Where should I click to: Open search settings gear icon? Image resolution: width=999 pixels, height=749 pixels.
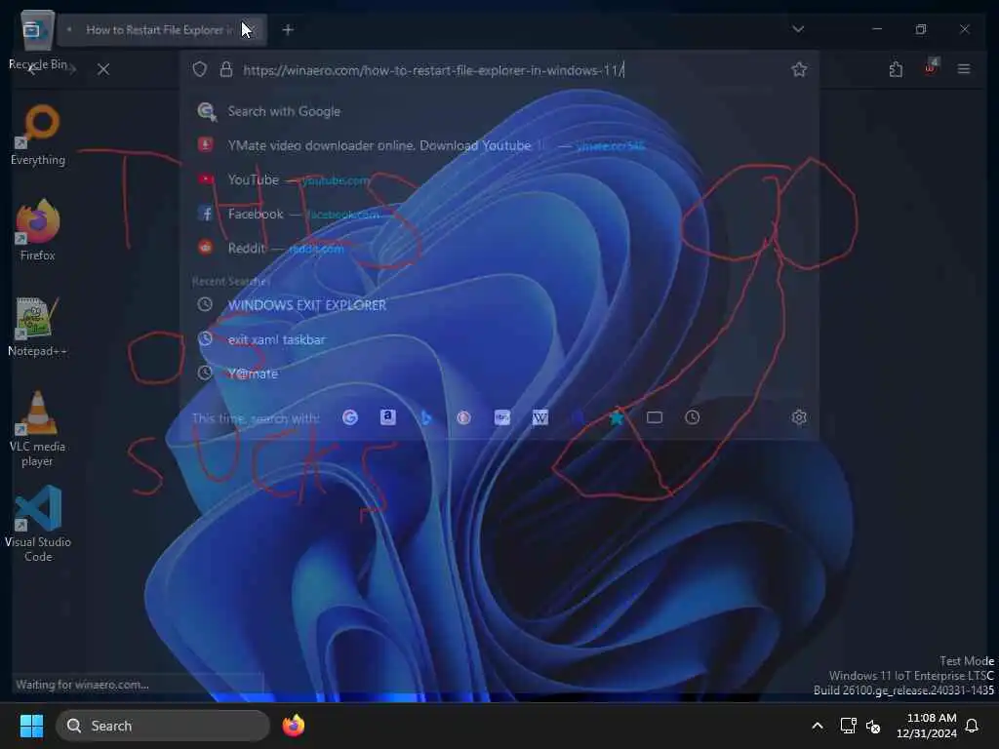point(799,417)
